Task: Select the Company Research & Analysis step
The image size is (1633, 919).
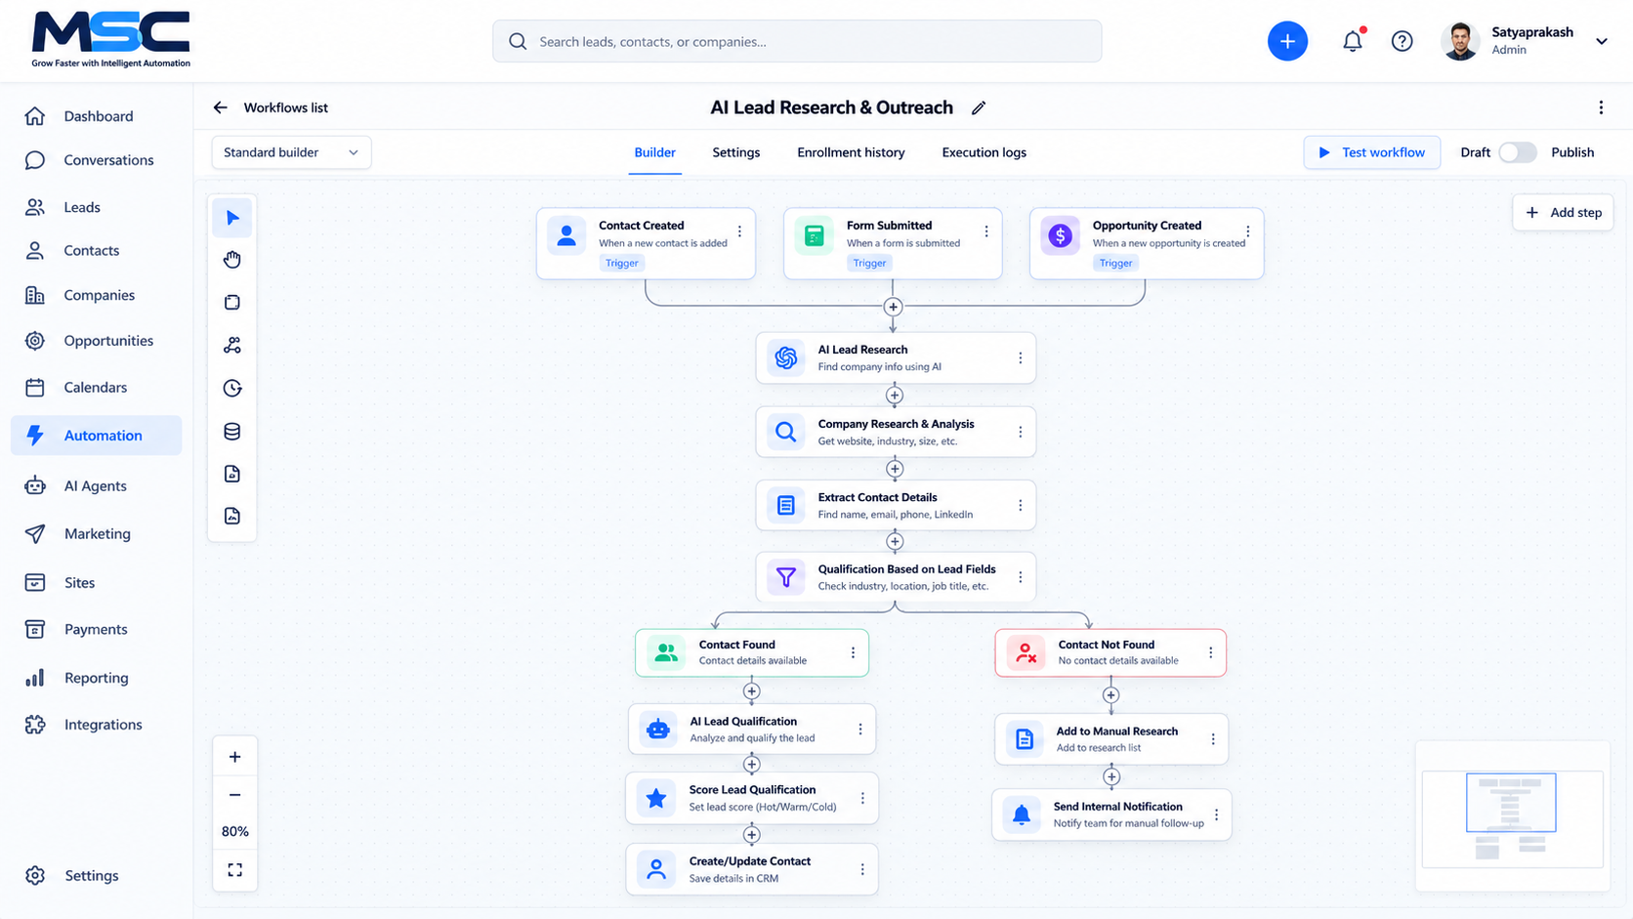Action: 896,432
